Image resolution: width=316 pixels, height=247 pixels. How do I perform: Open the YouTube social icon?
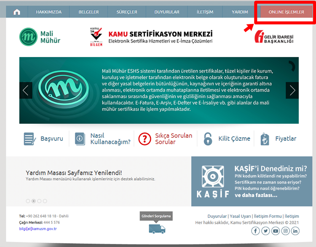[x=275, y=231]
